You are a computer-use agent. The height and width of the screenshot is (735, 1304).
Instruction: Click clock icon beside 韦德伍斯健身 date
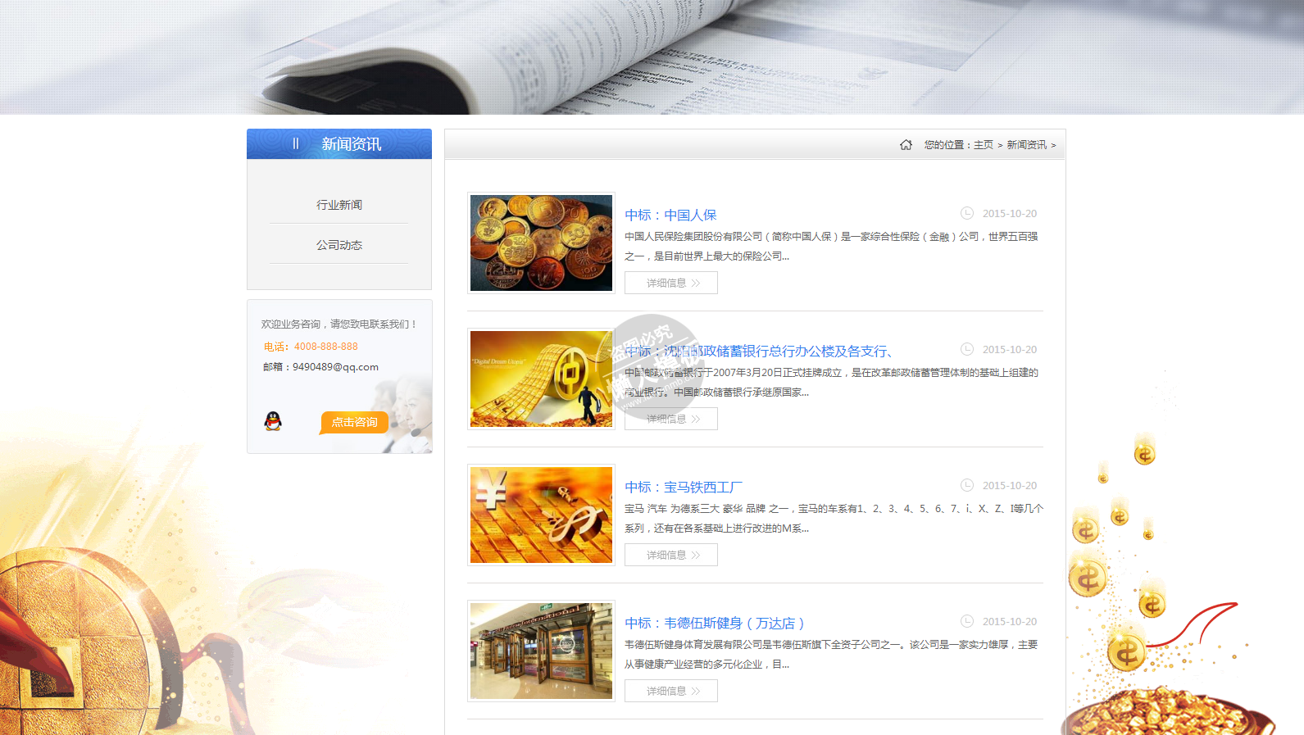(x=967, y=621)
